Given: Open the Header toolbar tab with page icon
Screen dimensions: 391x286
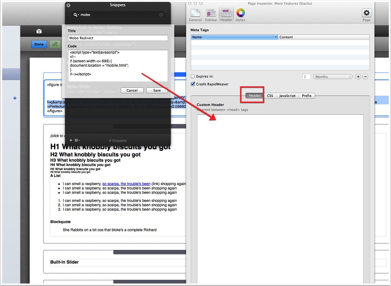Looking at the screenshot, I should tap(226, 15).
